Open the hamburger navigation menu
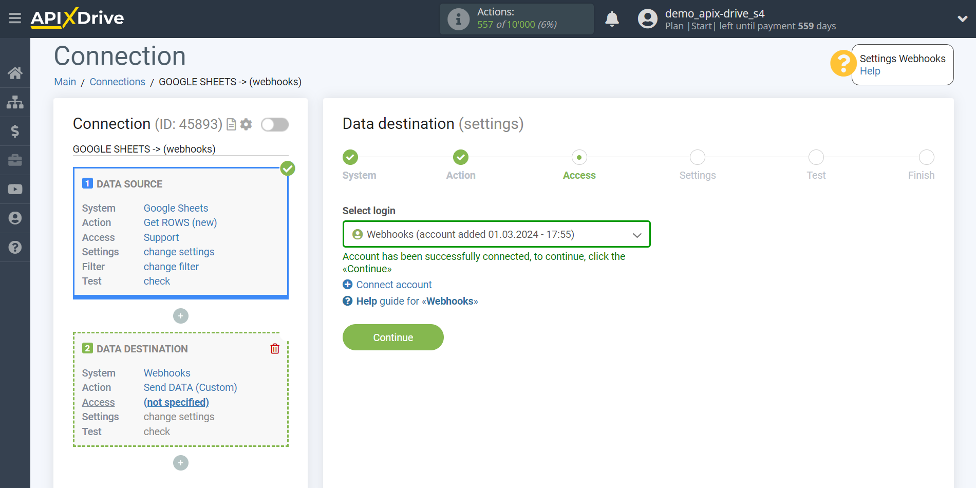The image size is (976, 488). click(x=15, y=18)
